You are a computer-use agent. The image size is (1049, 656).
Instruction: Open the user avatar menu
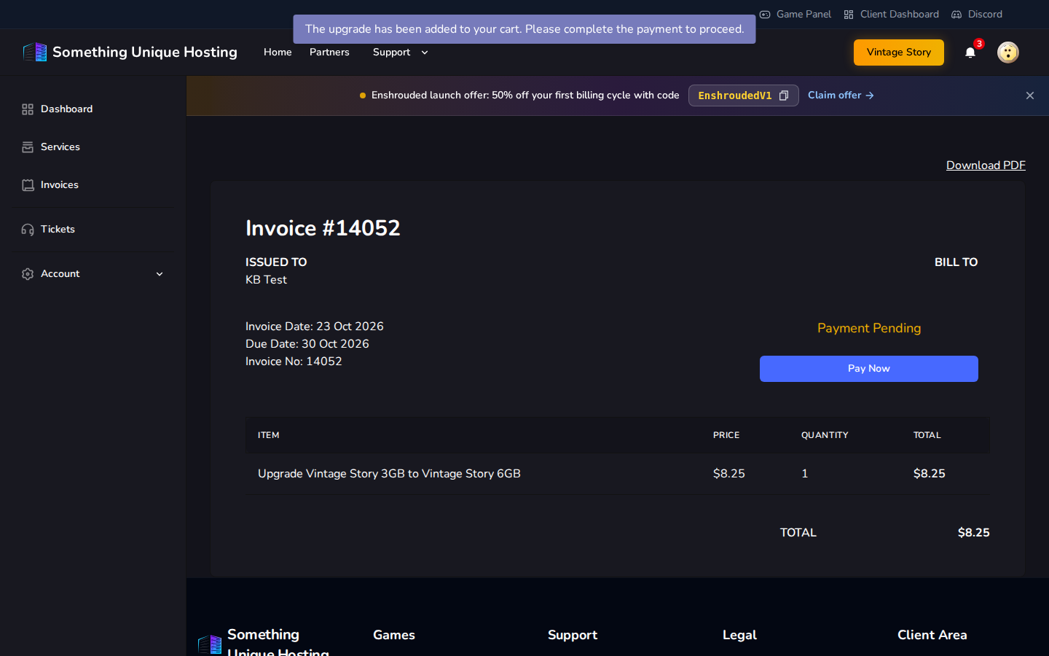coord(1007,52)
